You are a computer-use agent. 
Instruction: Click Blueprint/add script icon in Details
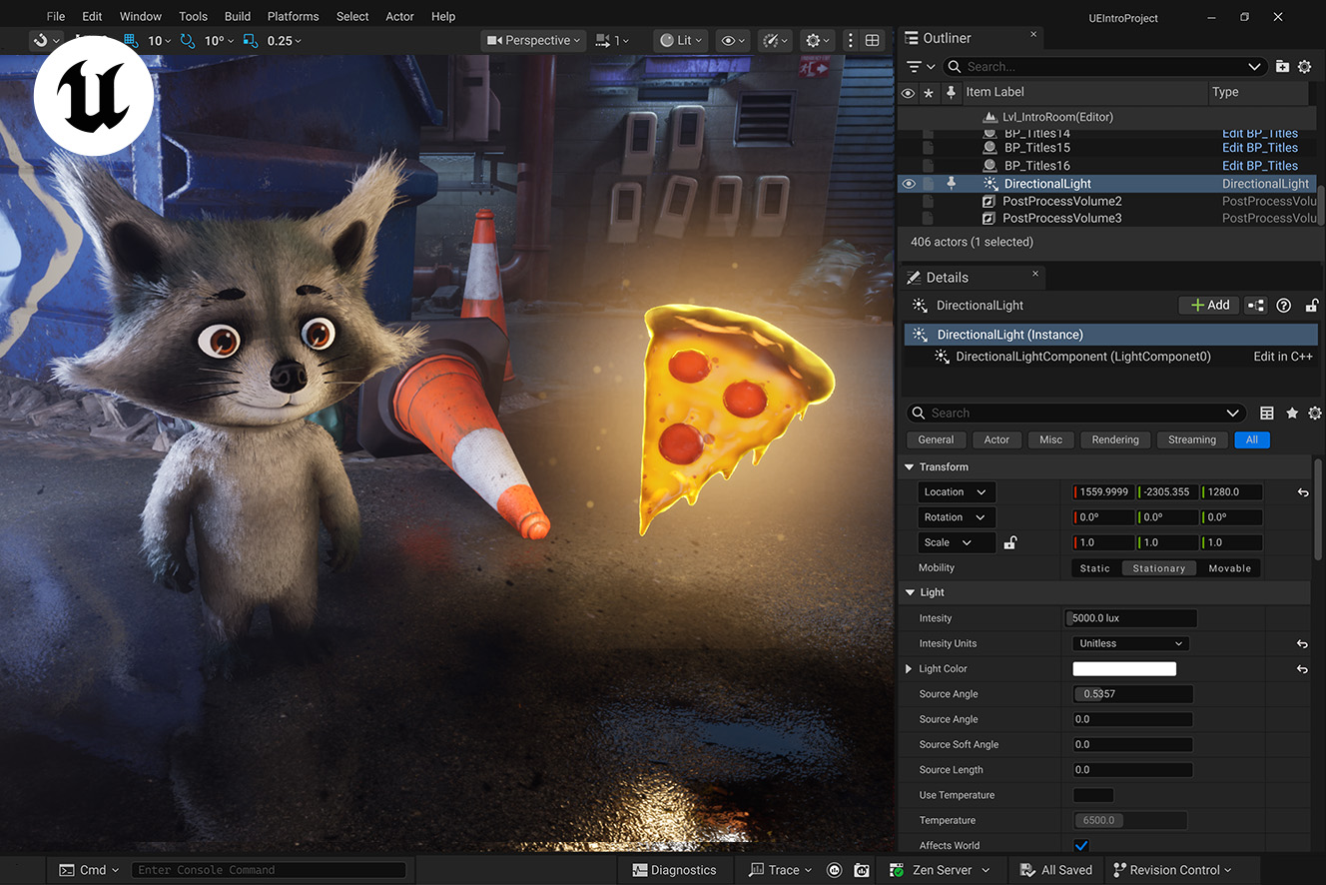point(1256,306)
